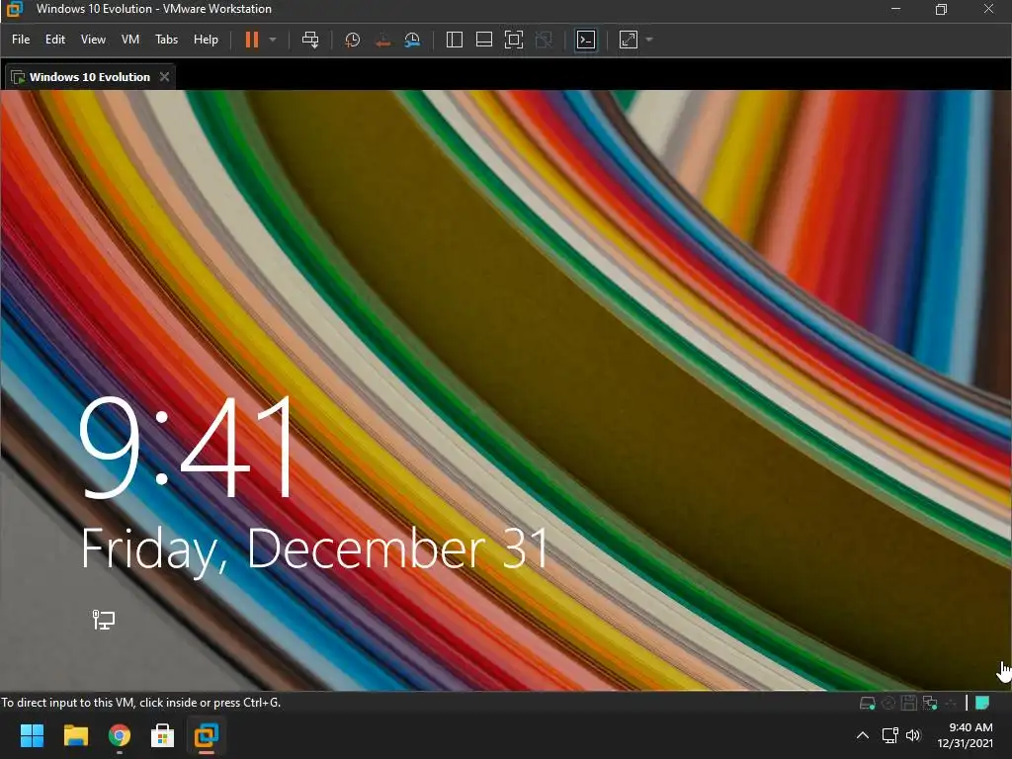Click the host network tray icon
Viewport: 1012px width, 759px height.
(x=890, y=735)
